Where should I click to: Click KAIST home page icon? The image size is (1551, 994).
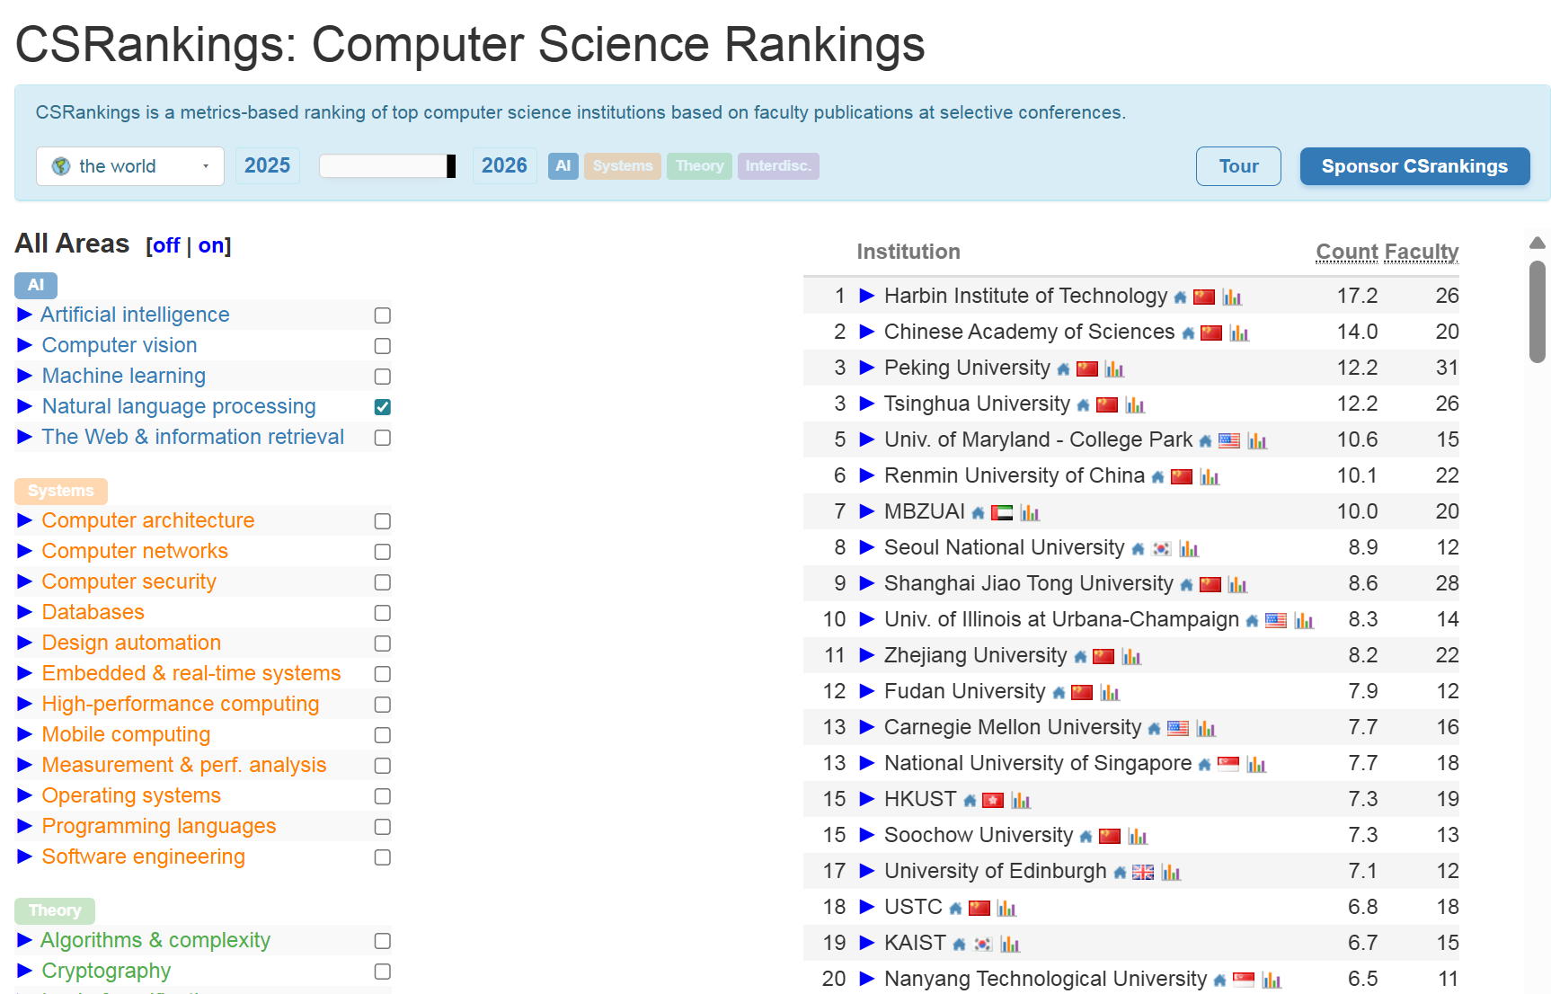pos(959,944)
